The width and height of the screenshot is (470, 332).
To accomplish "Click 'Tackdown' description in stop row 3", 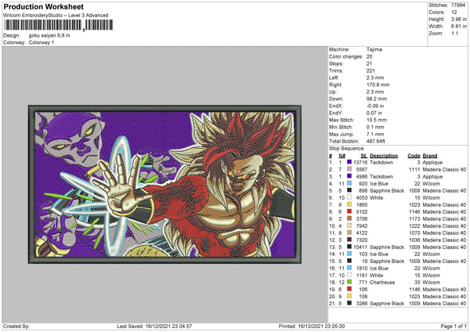I will (x=381, y=176).
